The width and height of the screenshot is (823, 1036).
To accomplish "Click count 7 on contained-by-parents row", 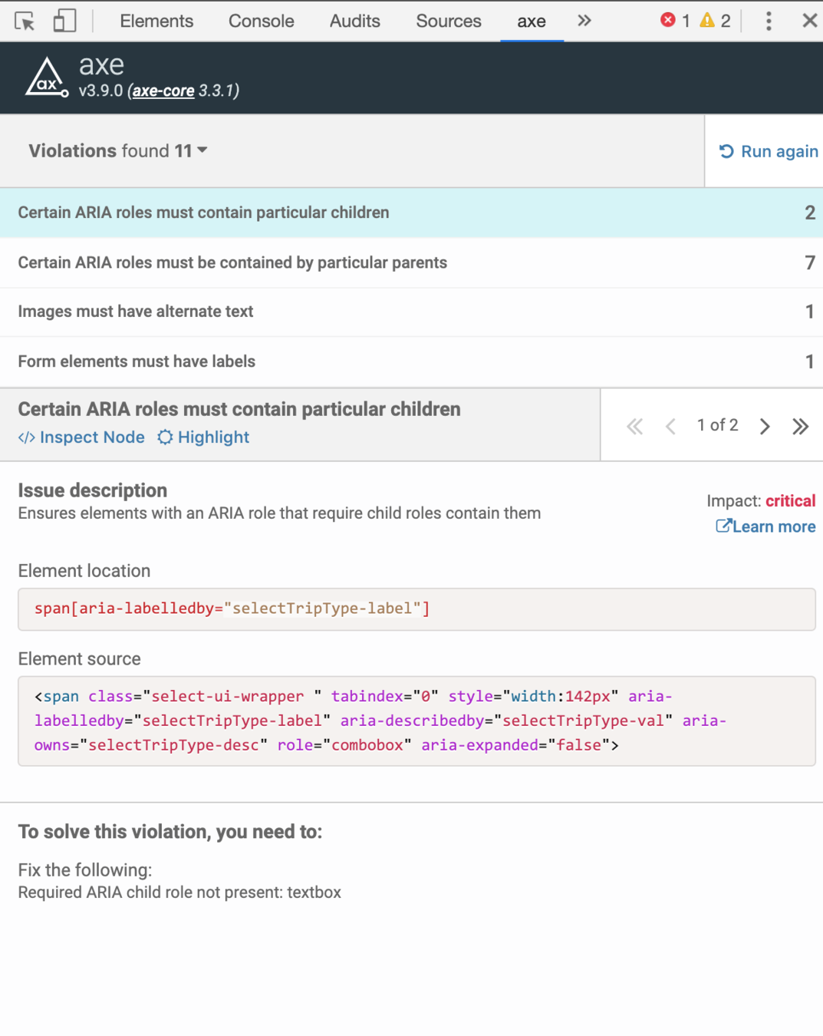I will pyautogui.click(x=810, y=262).
